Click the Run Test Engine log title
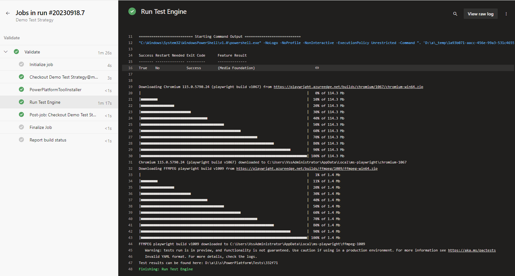Screen dimensions: 515x276 point(164,12)
